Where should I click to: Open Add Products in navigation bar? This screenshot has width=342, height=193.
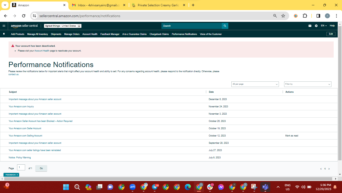coord(18,34)
